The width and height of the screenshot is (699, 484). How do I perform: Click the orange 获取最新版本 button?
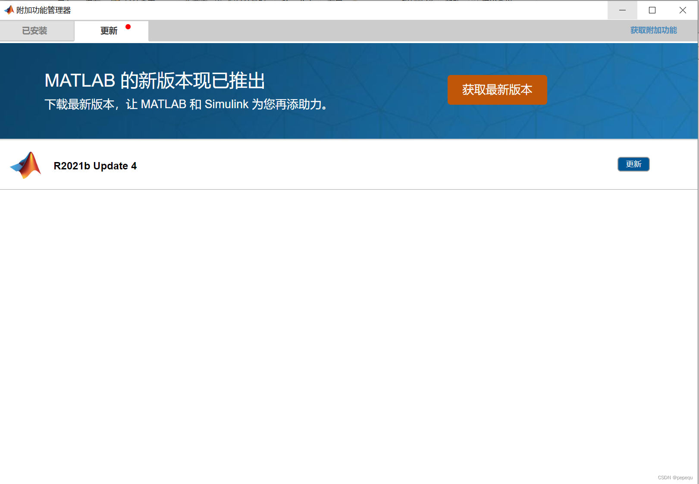(x=497, y=90)
